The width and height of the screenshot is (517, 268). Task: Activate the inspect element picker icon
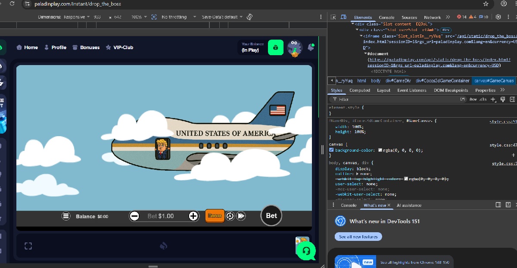[333, 17]
